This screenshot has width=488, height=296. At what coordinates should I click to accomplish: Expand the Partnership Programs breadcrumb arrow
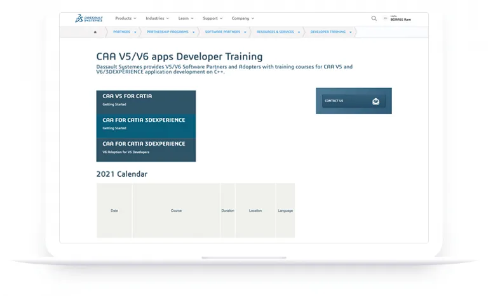tap(193, 32)
